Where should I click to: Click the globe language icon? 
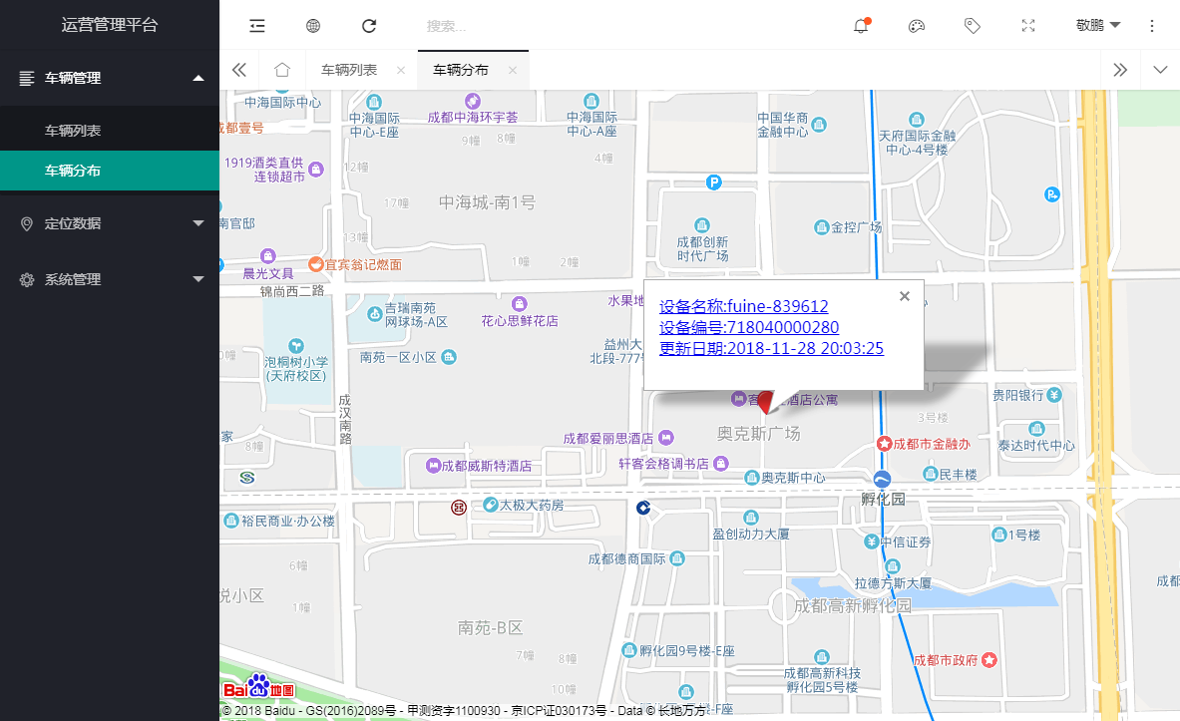point(312,25)
